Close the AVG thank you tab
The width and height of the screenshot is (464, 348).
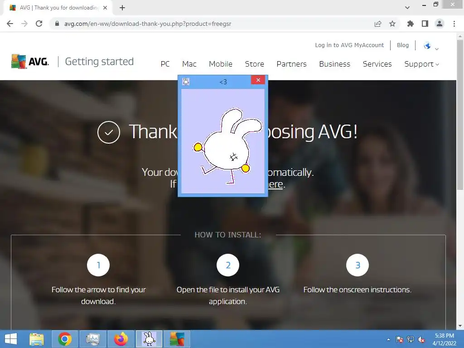click(105, 8)
